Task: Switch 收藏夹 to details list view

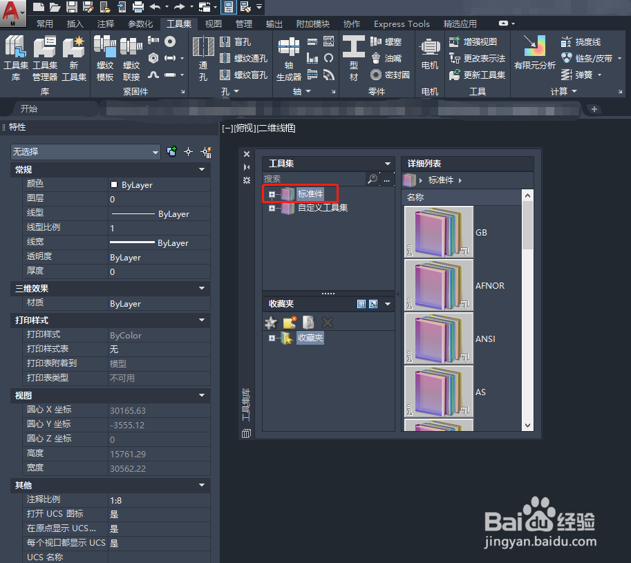Action: click(x=361, y=304)
